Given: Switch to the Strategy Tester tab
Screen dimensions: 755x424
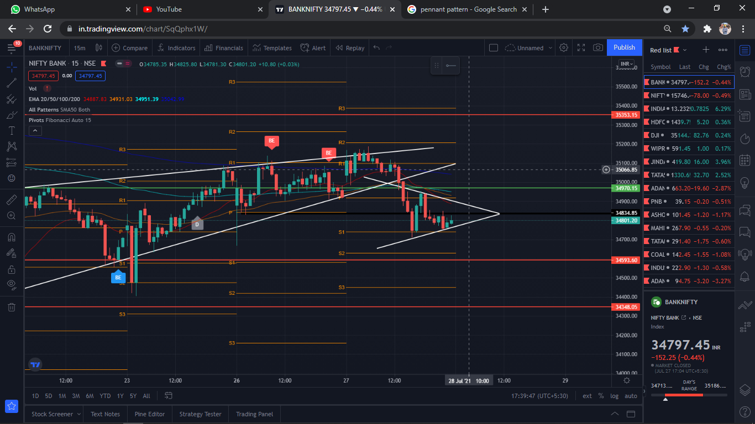Looking at the screenshot, I should (x=200, y=414).
